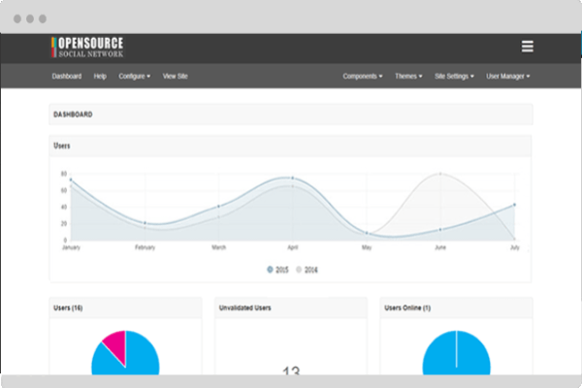Click the first gray window dot

tap(17, 19)
